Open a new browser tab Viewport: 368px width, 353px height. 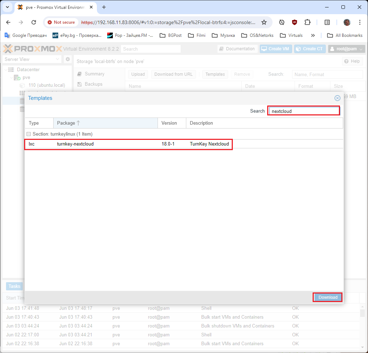pyautogui.click(x=104, y=7)
